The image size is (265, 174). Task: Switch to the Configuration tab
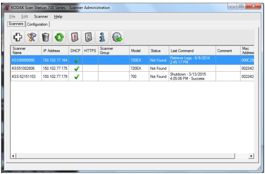click(x=37, y=24)
